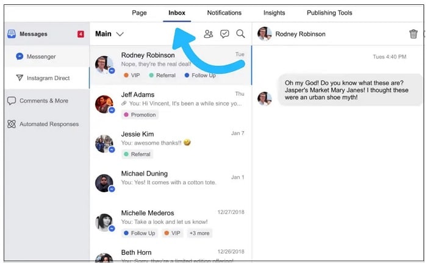Expand the Main folder dropdown
Screen dimensions: 427x267
point(109,34)
